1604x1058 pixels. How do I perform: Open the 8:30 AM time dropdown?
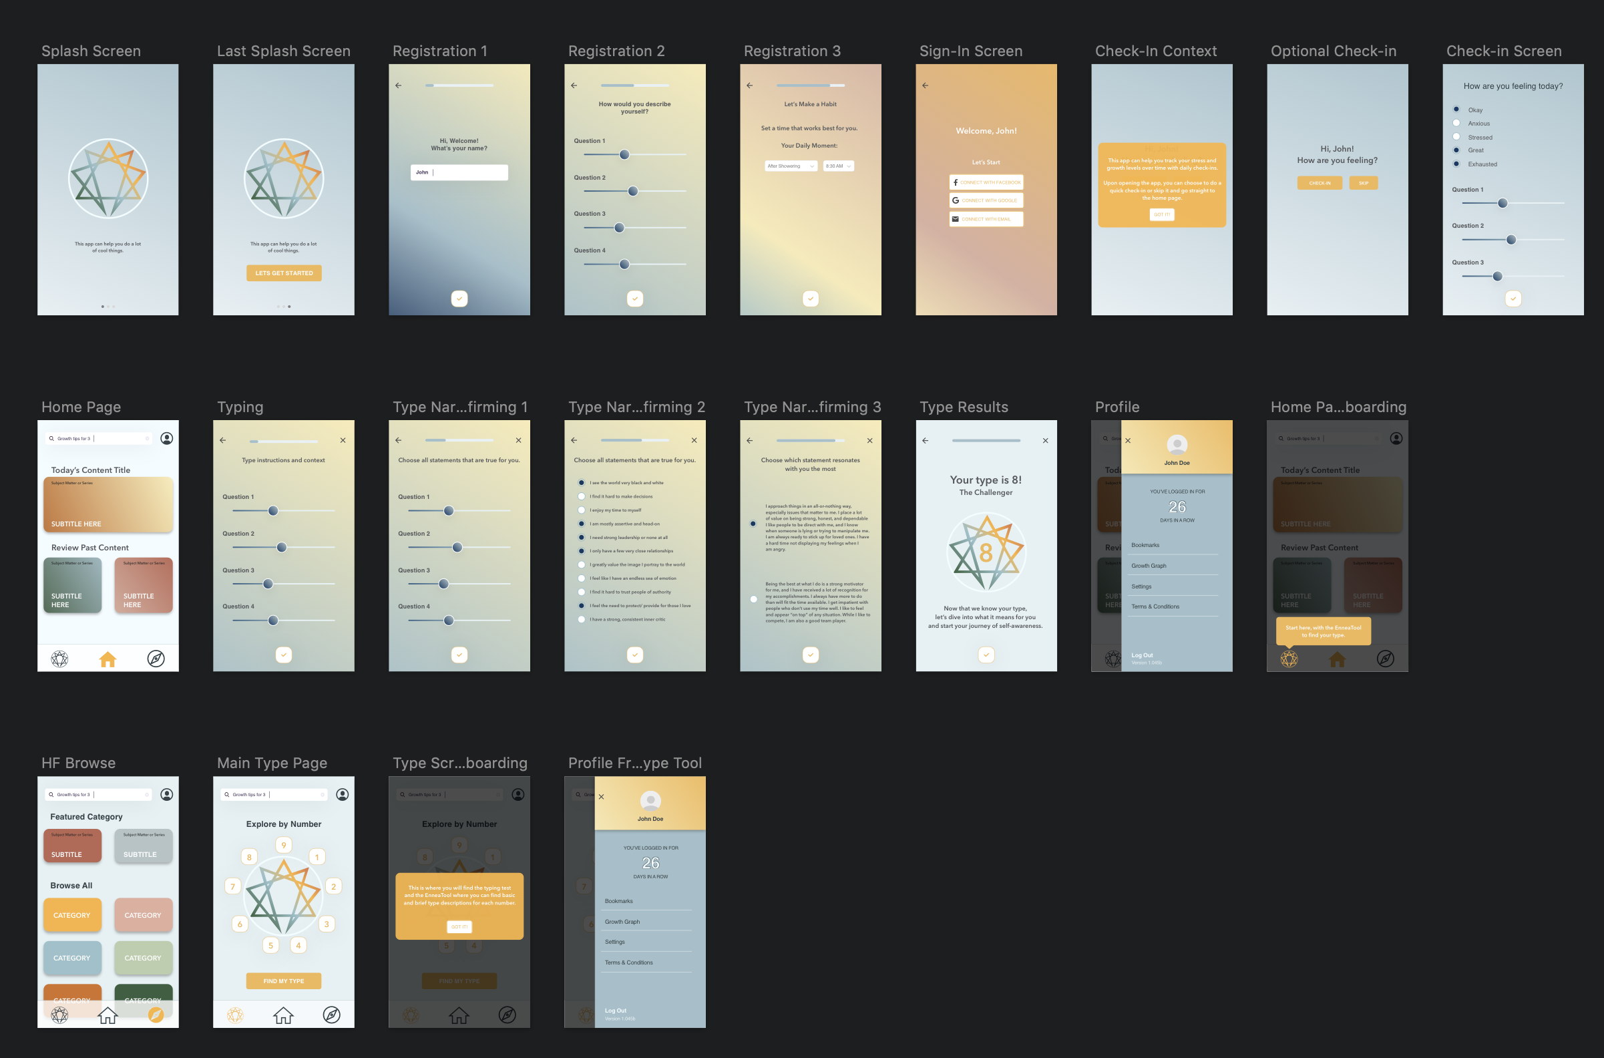point(839,166)
